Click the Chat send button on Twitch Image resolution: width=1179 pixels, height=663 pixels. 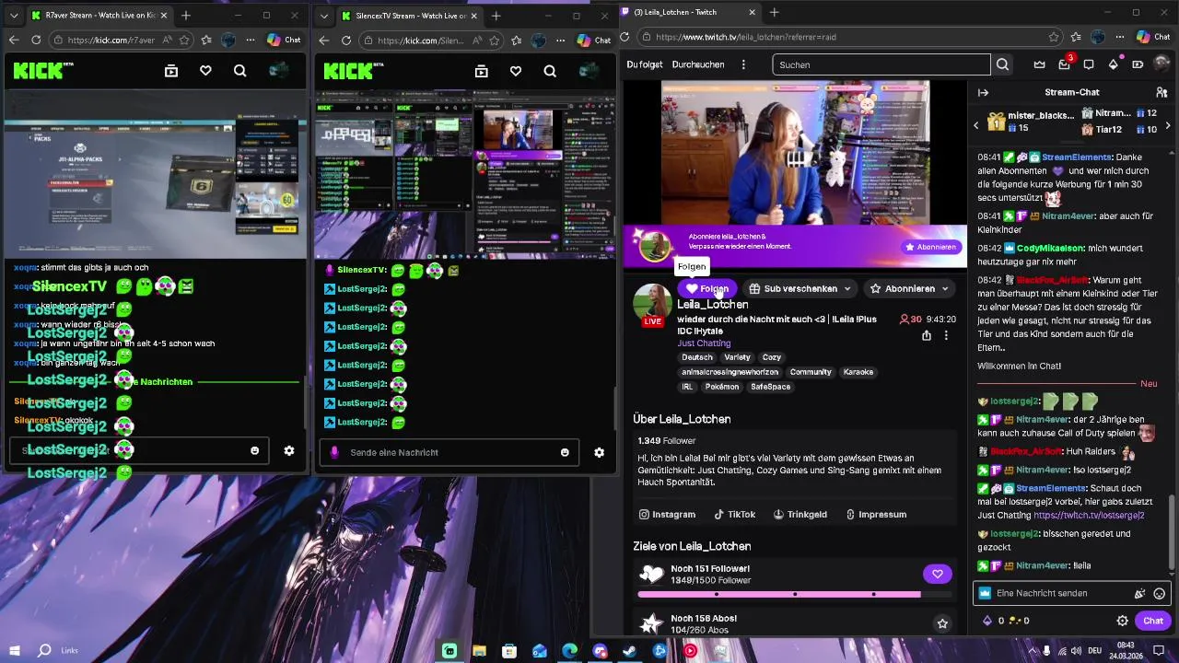1153,621
